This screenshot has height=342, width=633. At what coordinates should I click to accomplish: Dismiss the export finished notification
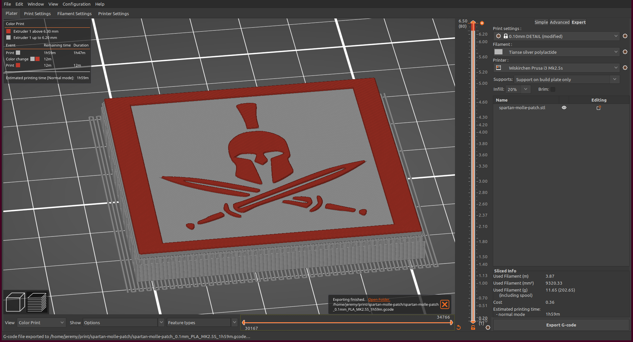pos(445,304)
